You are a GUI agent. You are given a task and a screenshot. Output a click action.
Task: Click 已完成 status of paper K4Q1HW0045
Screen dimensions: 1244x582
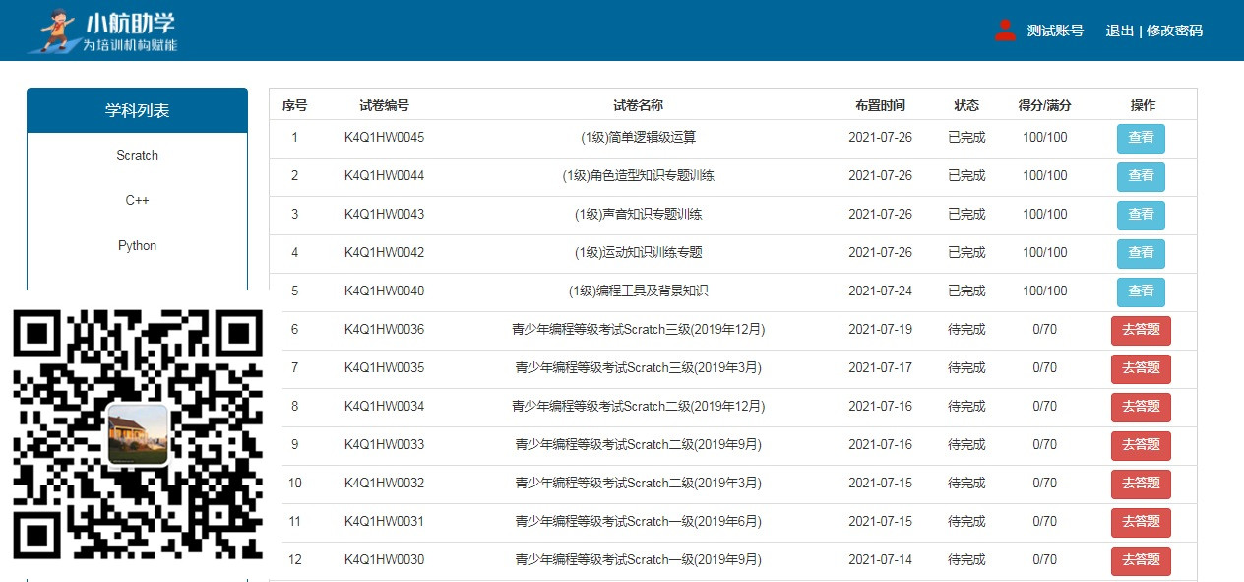pos(966,138)
